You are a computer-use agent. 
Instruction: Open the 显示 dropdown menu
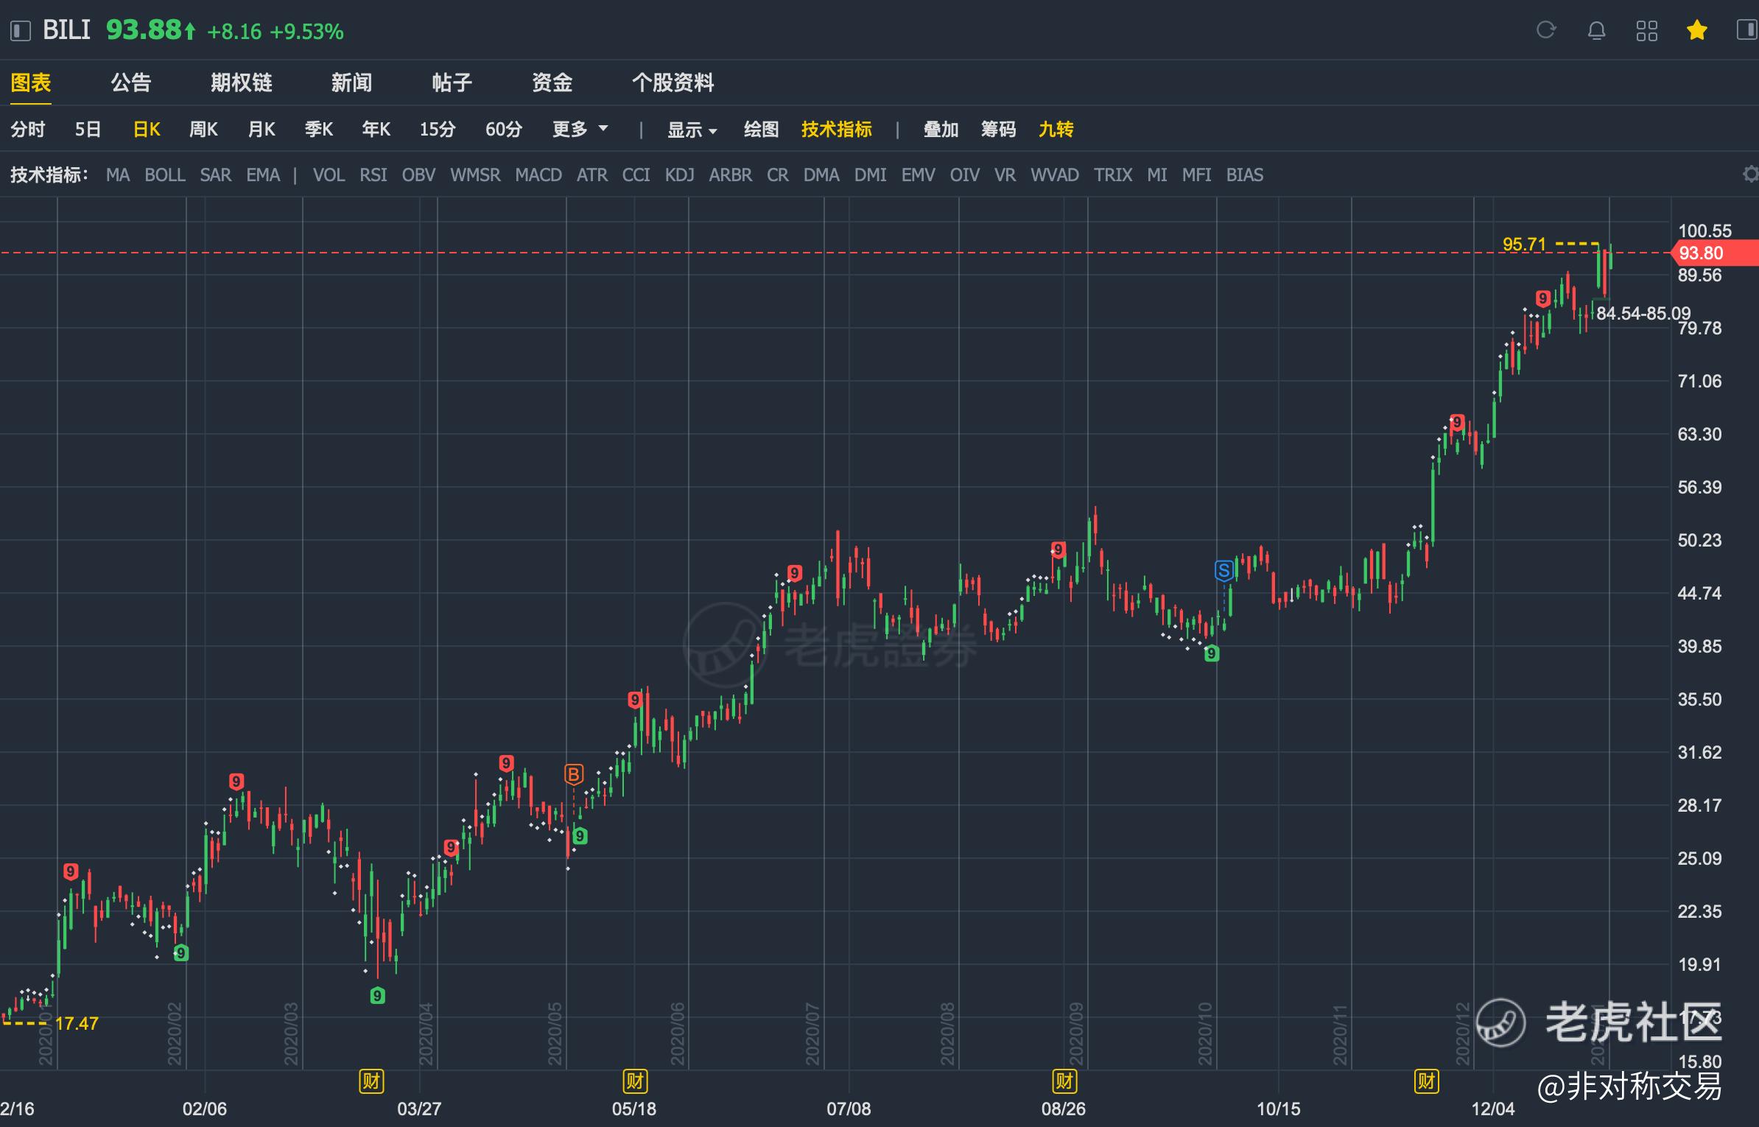point(691,130)
